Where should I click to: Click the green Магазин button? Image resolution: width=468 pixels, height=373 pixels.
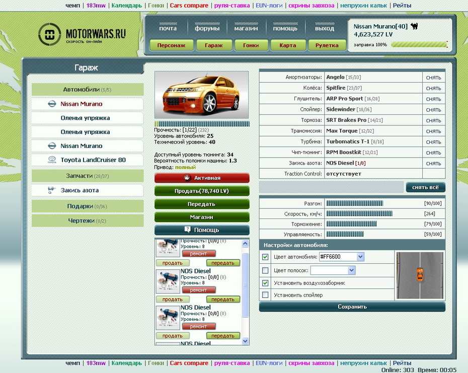point(202,217)
